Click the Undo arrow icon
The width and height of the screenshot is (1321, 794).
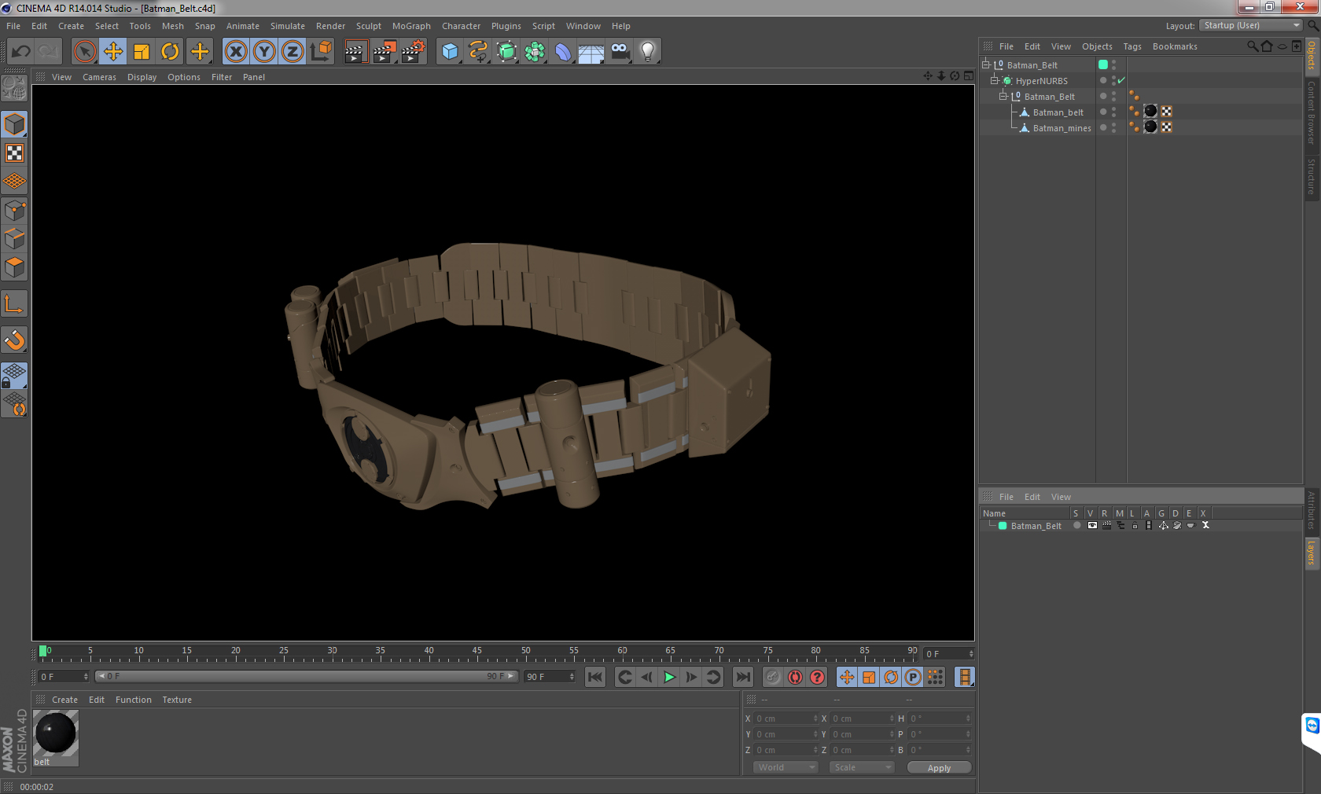point(21,52)
